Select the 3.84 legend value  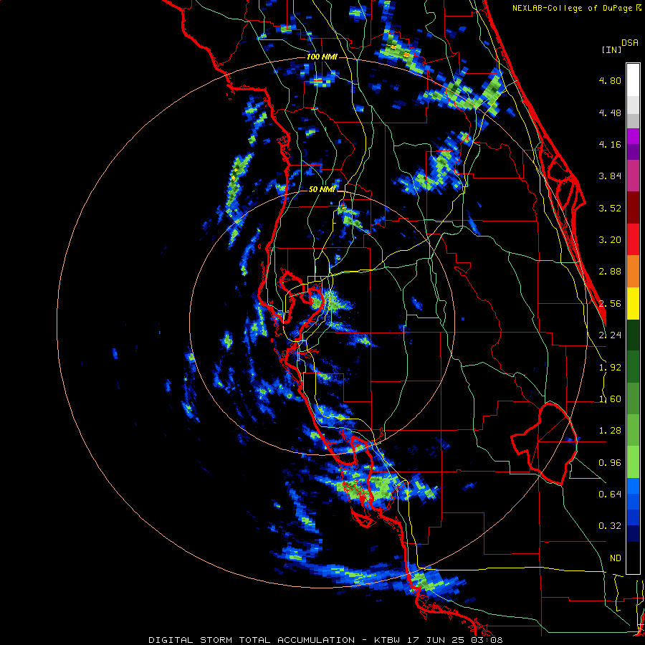coord(610,176)
